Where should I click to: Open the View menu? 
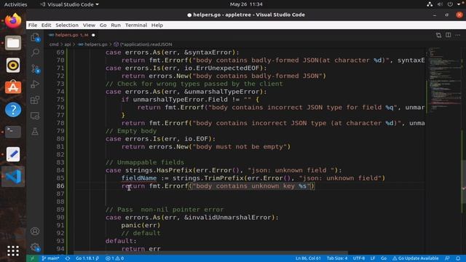coord(89,25)
